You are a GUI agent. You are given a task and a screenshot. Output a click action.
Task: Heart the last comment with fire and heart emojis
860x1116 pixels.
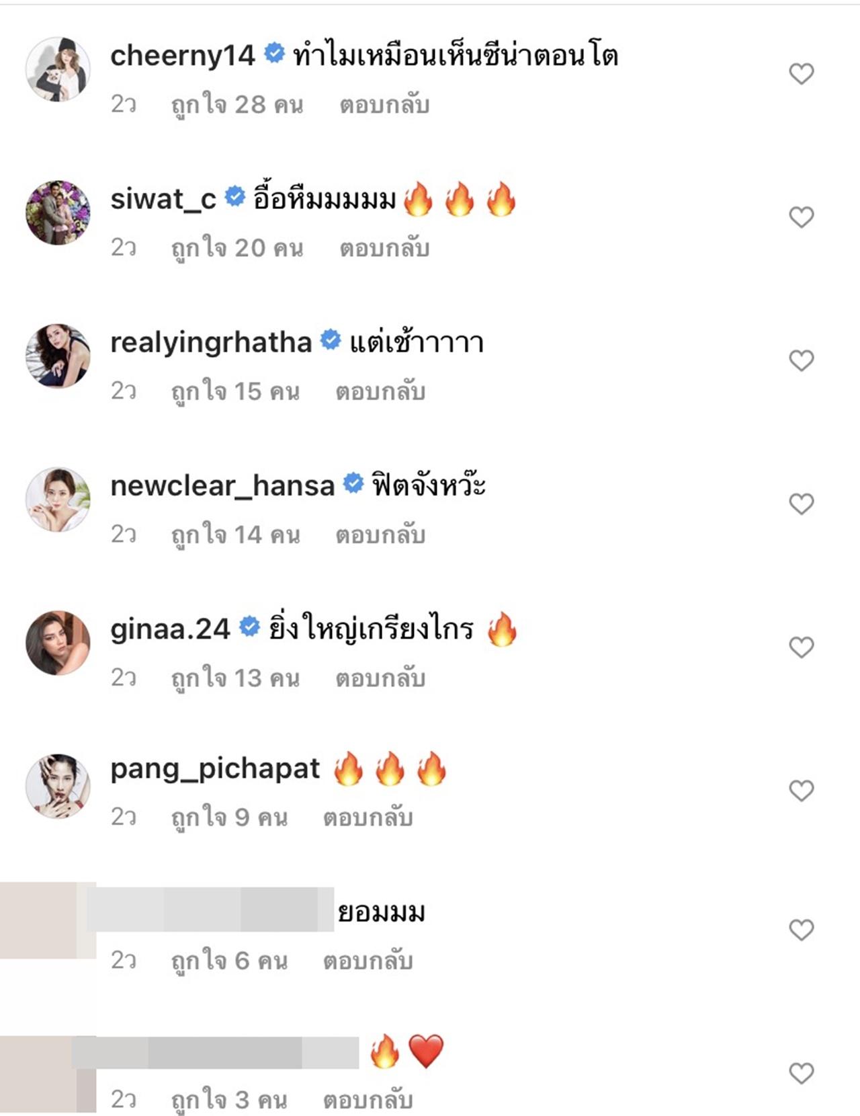tap(801, 1073)
